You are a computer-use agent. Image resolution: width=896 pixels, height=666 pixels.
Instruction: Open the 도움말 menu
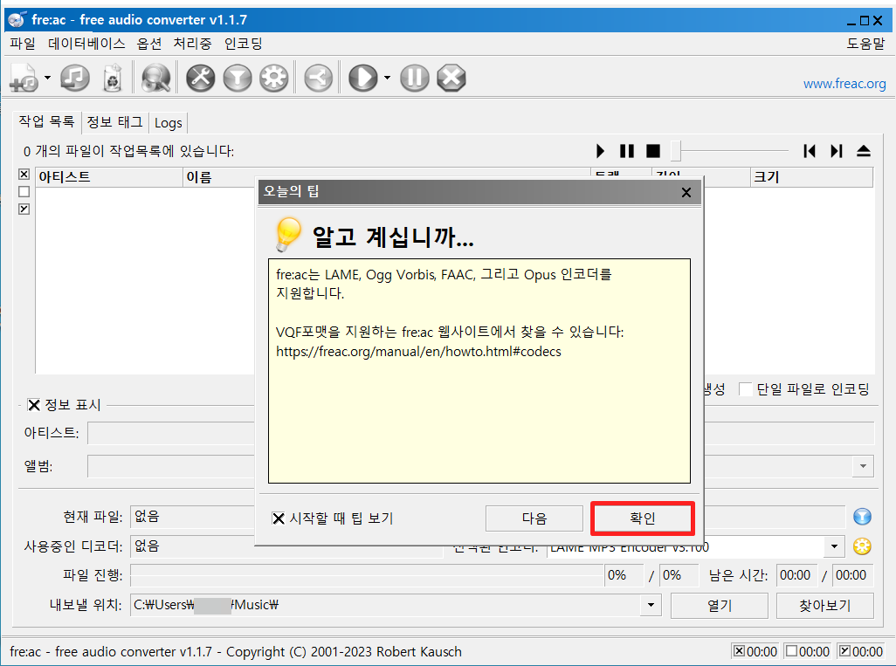coord(865,44)
